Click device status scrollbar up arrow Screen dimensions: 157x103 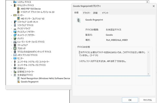pos(148,52)
